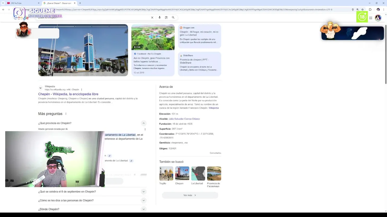The image size is (387, 217).
Task: Open Wikipedia link in Acerca de panel
Action: (213, 108)
